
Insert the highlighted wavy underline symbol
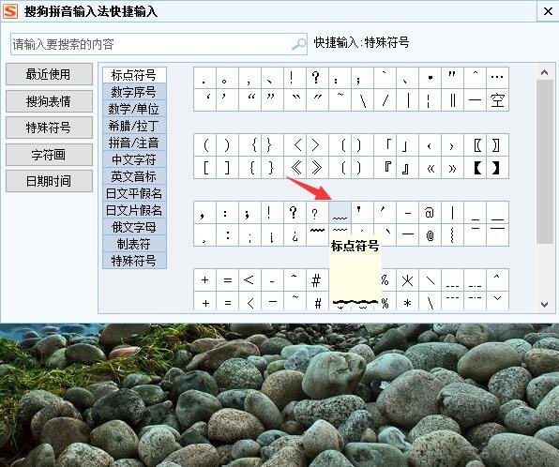tap(340, 213)
